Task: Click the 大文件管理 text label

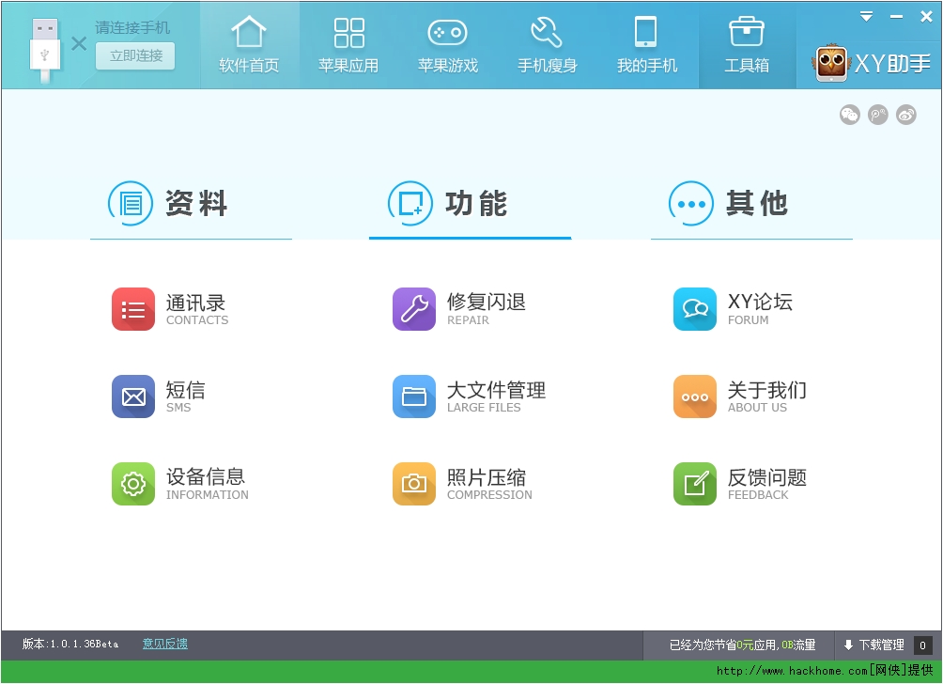Action: pos(496,390)
